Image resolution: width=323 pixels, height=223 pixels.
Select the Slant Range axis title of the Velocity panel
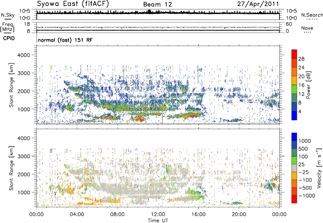[11, 168]
